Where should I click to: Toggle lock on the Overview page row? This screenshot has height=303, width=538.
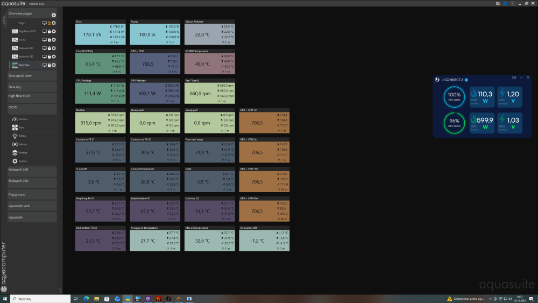(49, 65)
